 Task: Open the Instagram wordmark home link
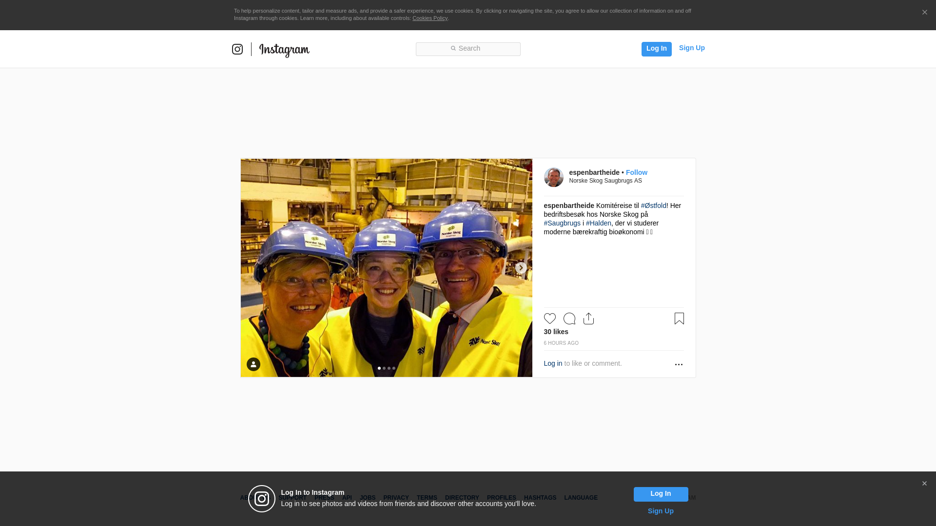point(284,50)
